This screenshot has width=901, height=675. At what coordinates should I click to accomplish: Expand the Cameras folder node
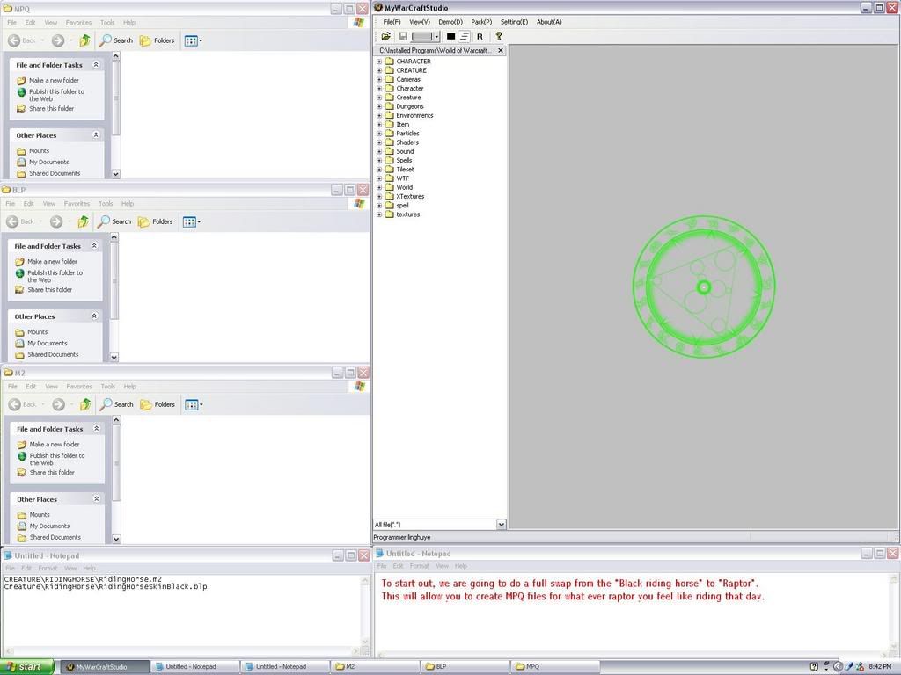379,79
